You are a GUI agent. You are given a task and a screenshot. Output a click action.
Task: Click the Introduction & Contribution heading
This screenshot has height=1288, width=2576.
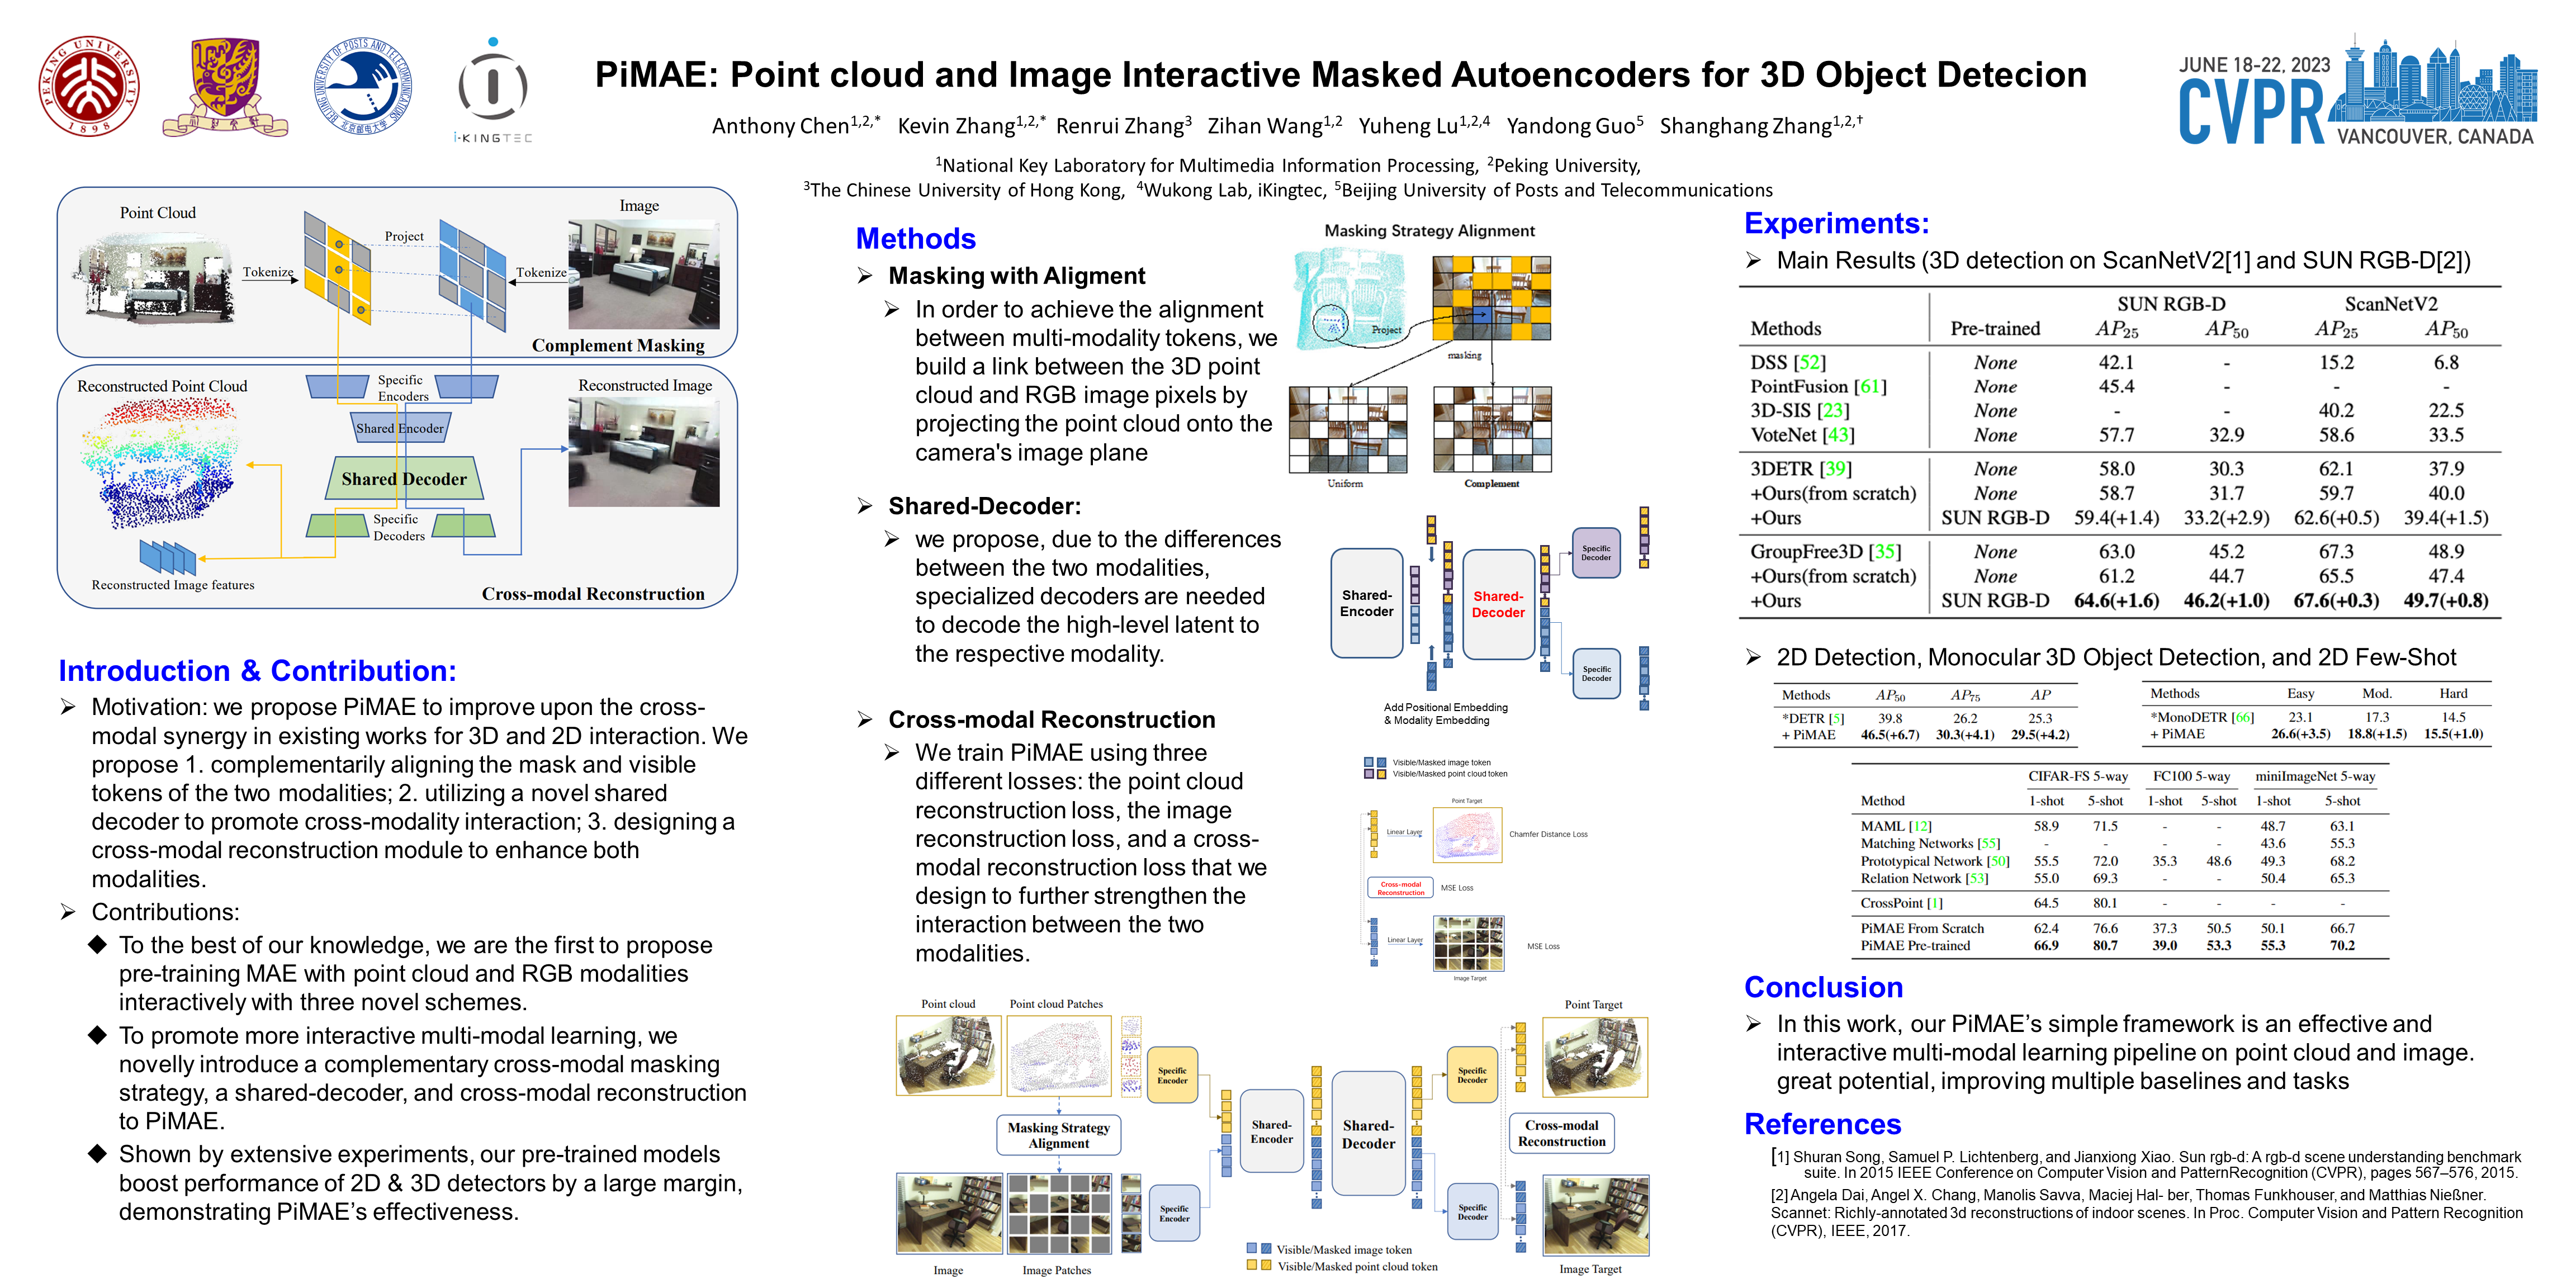tap(257, 671)
